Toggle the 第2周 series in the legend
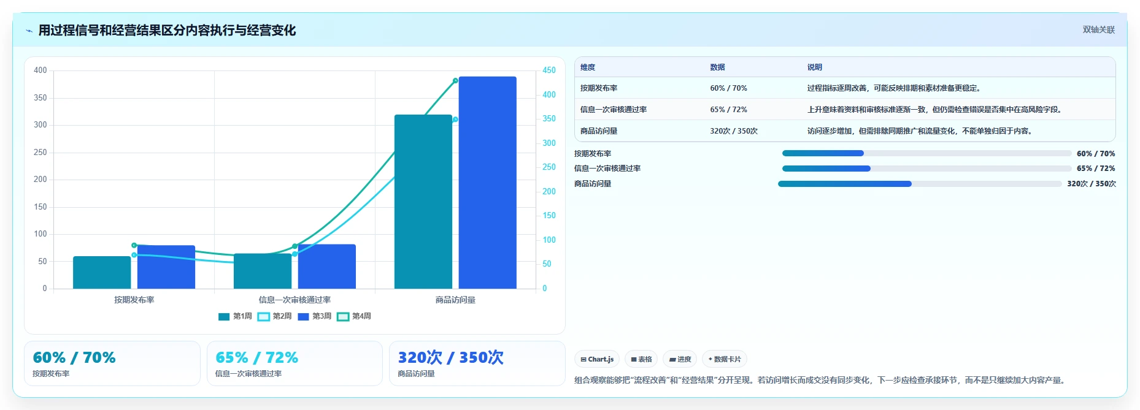This screenshot has width=1140, height=410. click(275, 316)
